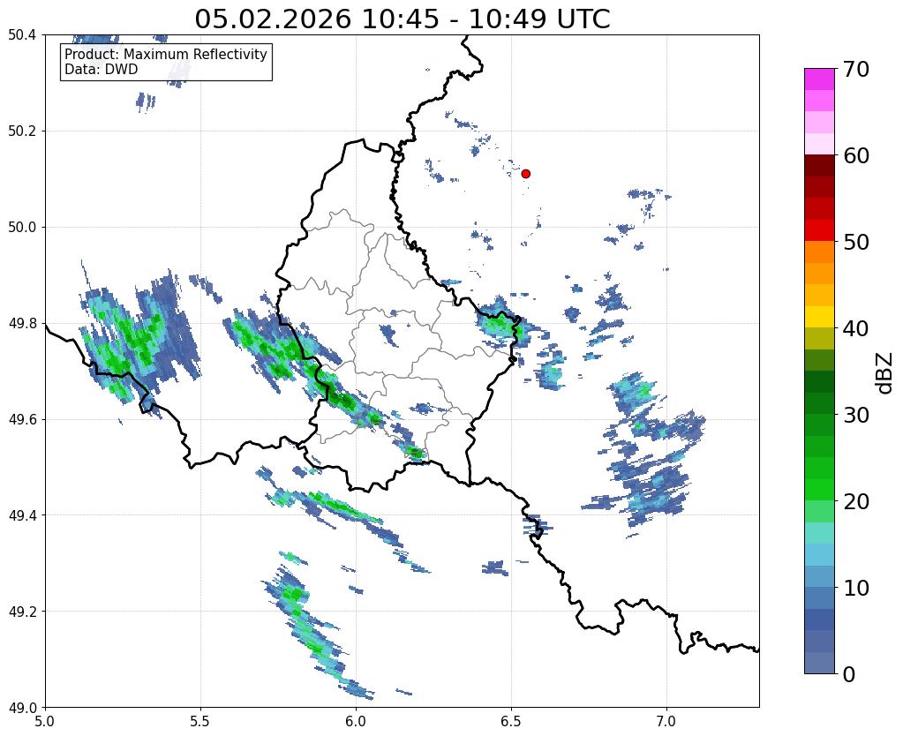
Task: Click the colorbar tick label 50
Action: pyautogui.click(x=855, y=242)
